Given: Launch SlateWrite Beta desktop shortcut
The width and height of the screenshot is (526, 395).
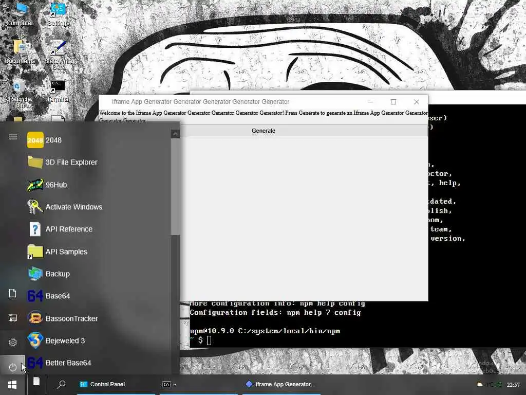Looking at the screenshot, I should click(x=59, y=55).
